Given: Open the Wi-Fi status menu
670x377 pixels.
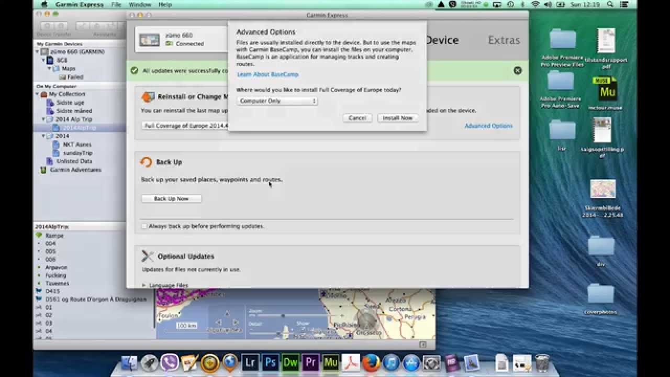Looking at the screenshot, I should pyautogui.click(x=534, y=4).
